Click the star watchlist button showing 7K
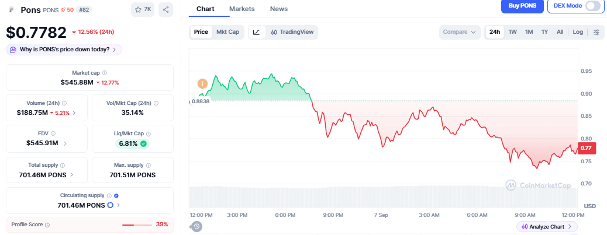Screen dimensions: 607x235 [143, 10]
